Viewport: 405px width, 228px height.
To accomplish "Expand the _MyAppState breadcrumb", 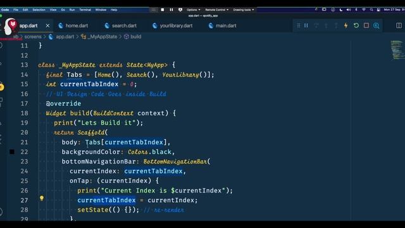I will pos(103,37).
